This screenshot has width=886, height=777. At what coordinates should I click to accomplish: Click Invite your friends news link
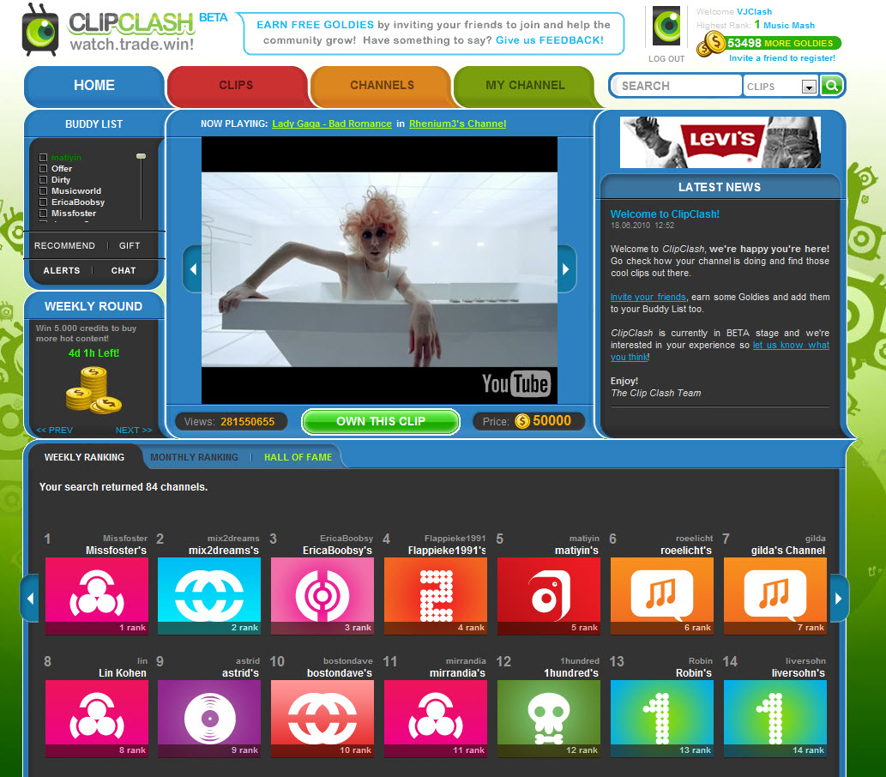pyautogui.click(x=648, y=298)
